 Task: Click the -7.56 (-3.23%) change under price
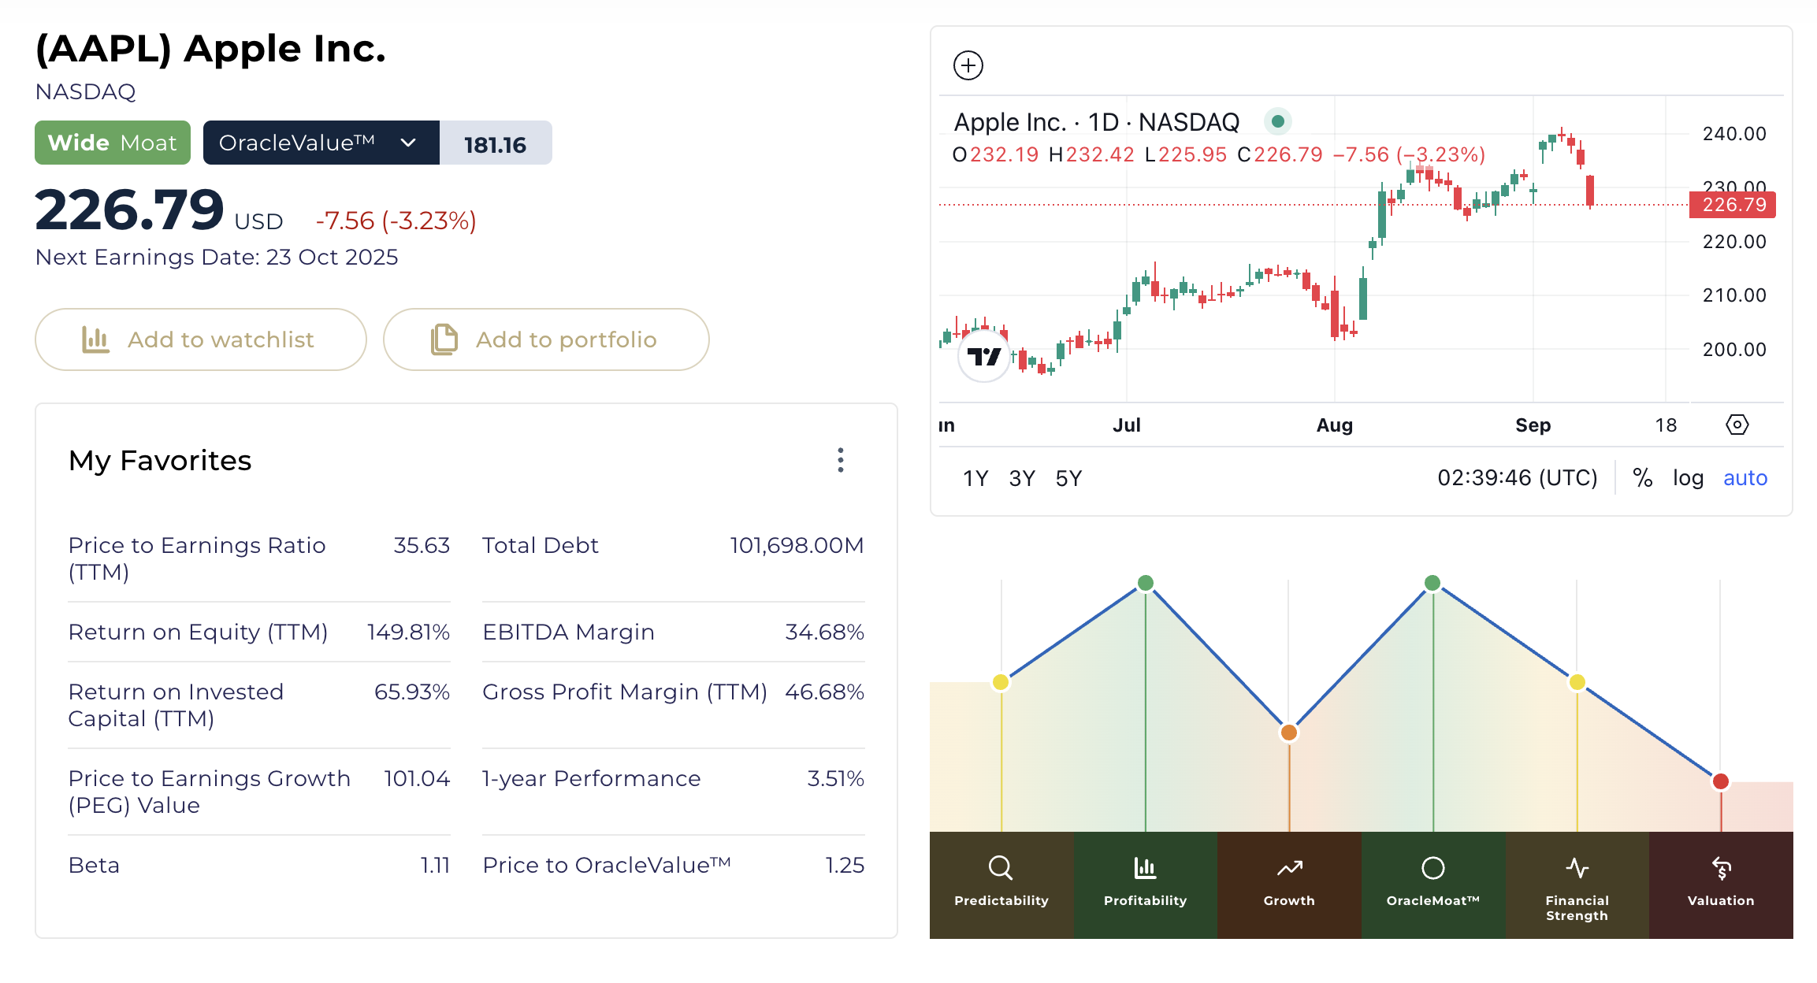pos(396,221)
